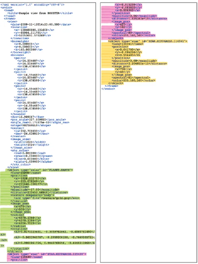This screenshot has height=264, width=198.
Task: Click the opening '<image_size>' tag
Action: pos(21,139)
